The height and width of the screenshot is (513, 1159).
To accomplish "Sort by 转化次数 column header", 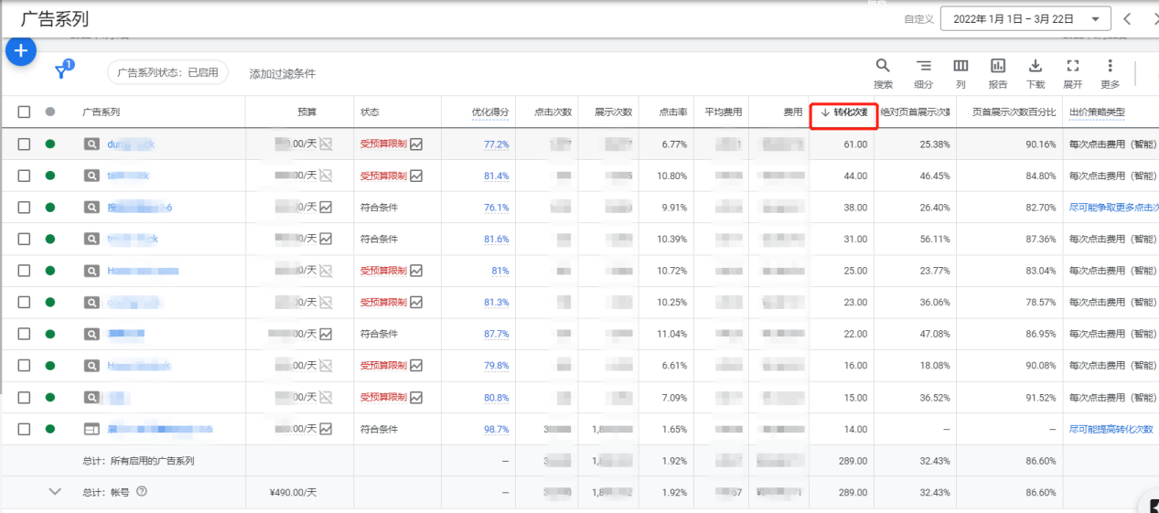I will (844, 112).
